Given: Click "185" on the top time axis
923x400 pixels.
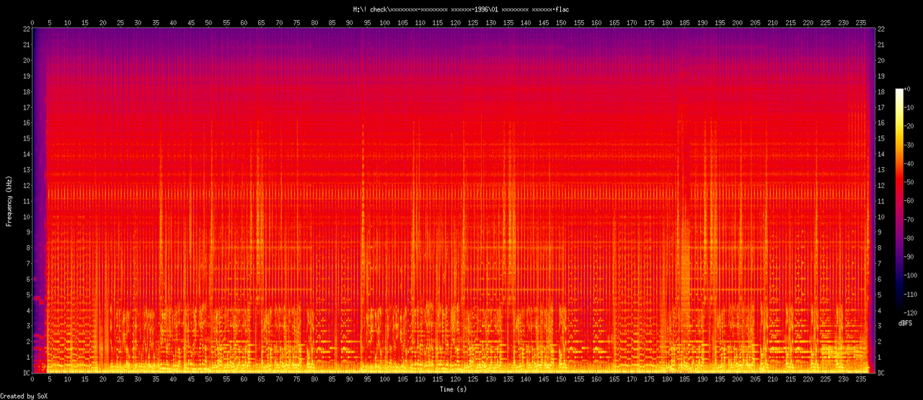Looking at the screenshot, I should (684, 23).
